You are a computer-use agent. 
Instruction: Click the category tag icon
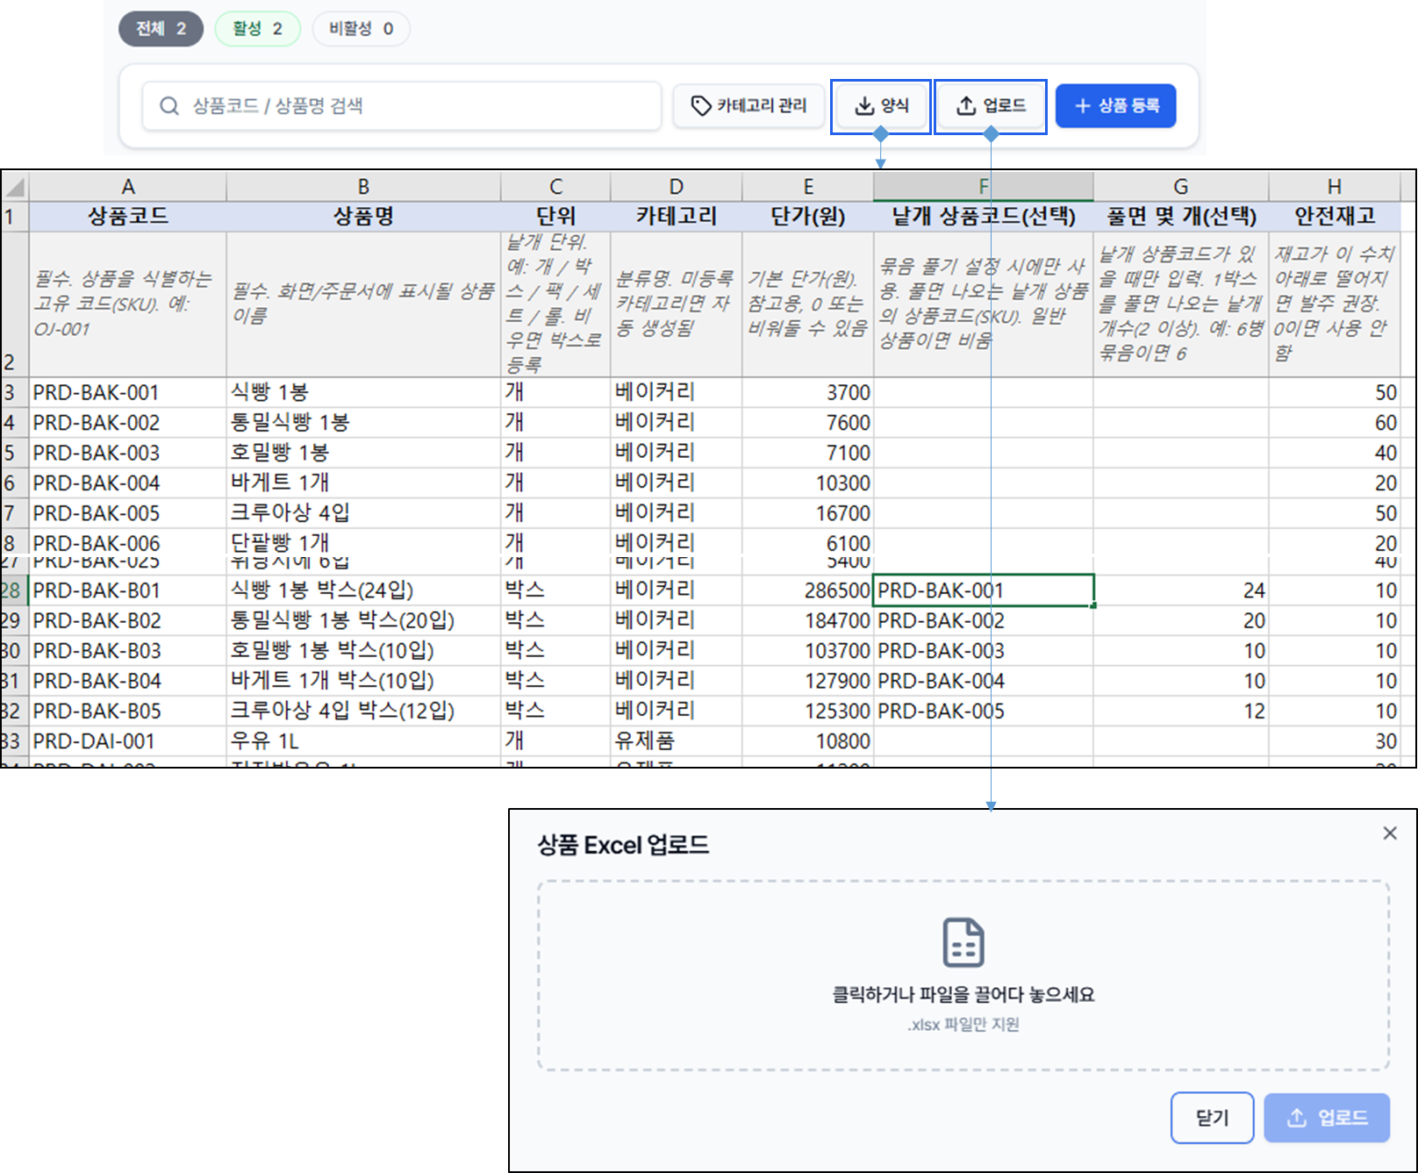coord(701,105)
